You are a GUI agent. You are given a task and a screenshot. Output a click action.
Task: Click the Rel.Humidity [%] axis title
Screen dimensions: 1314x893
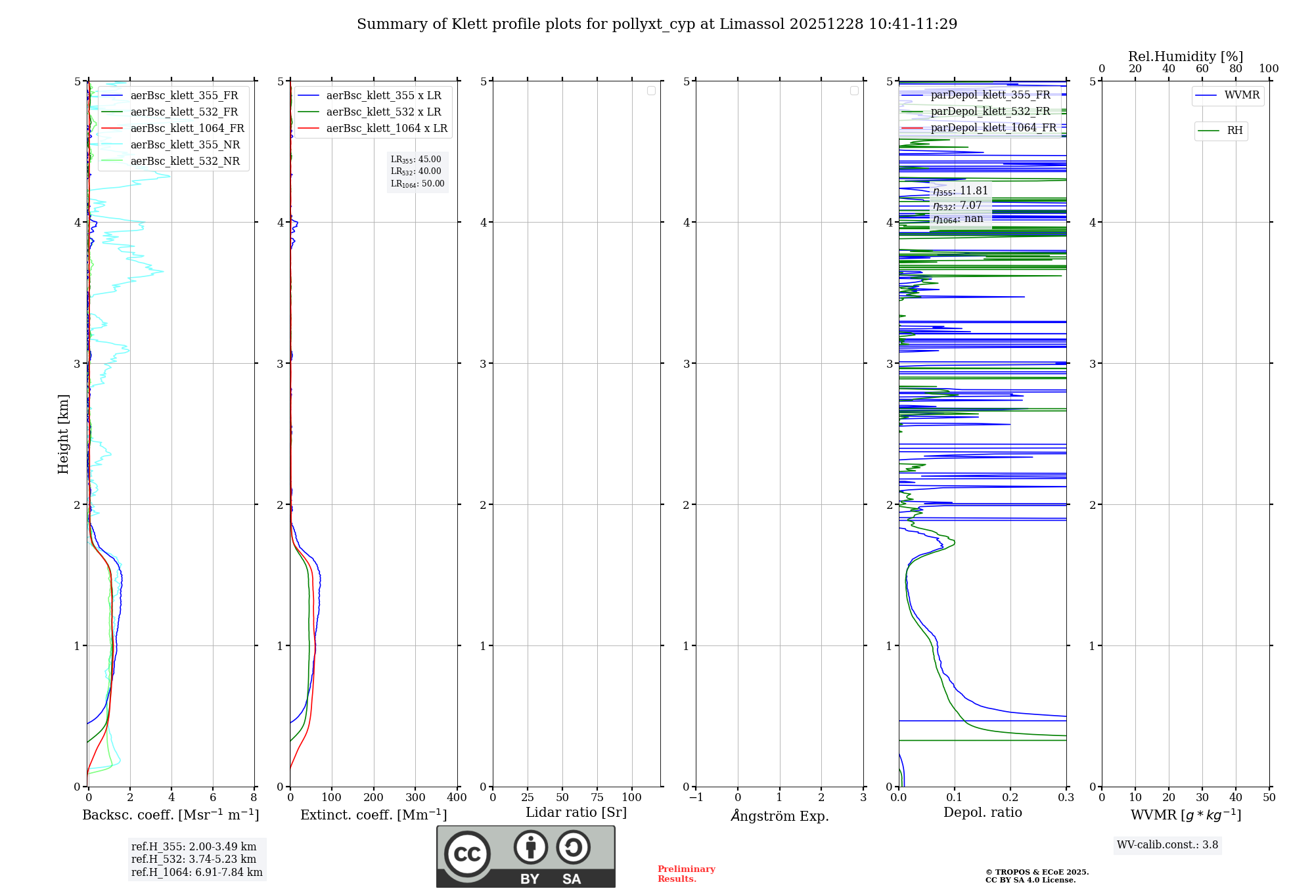[1185, 56]
